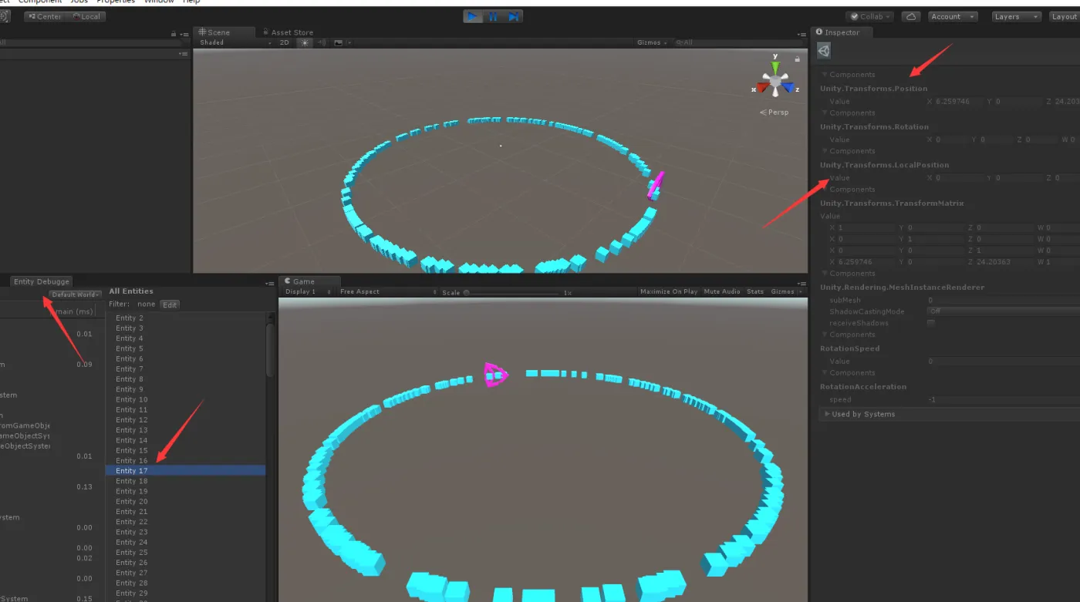The height and width of the screenshot is (602, 1080).
Task: Toggle scene effects image icon
Action: click(x=338, y=42)
